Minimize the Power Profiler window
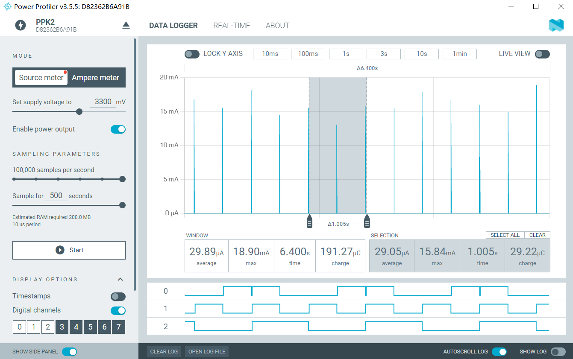Image resolution: width=573 pixels, height=359 pixels. click(511, 6)
